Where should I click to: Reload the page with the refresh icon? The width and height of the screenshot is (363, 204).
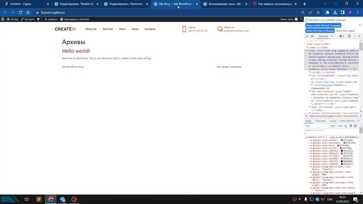tap(20, 12)
